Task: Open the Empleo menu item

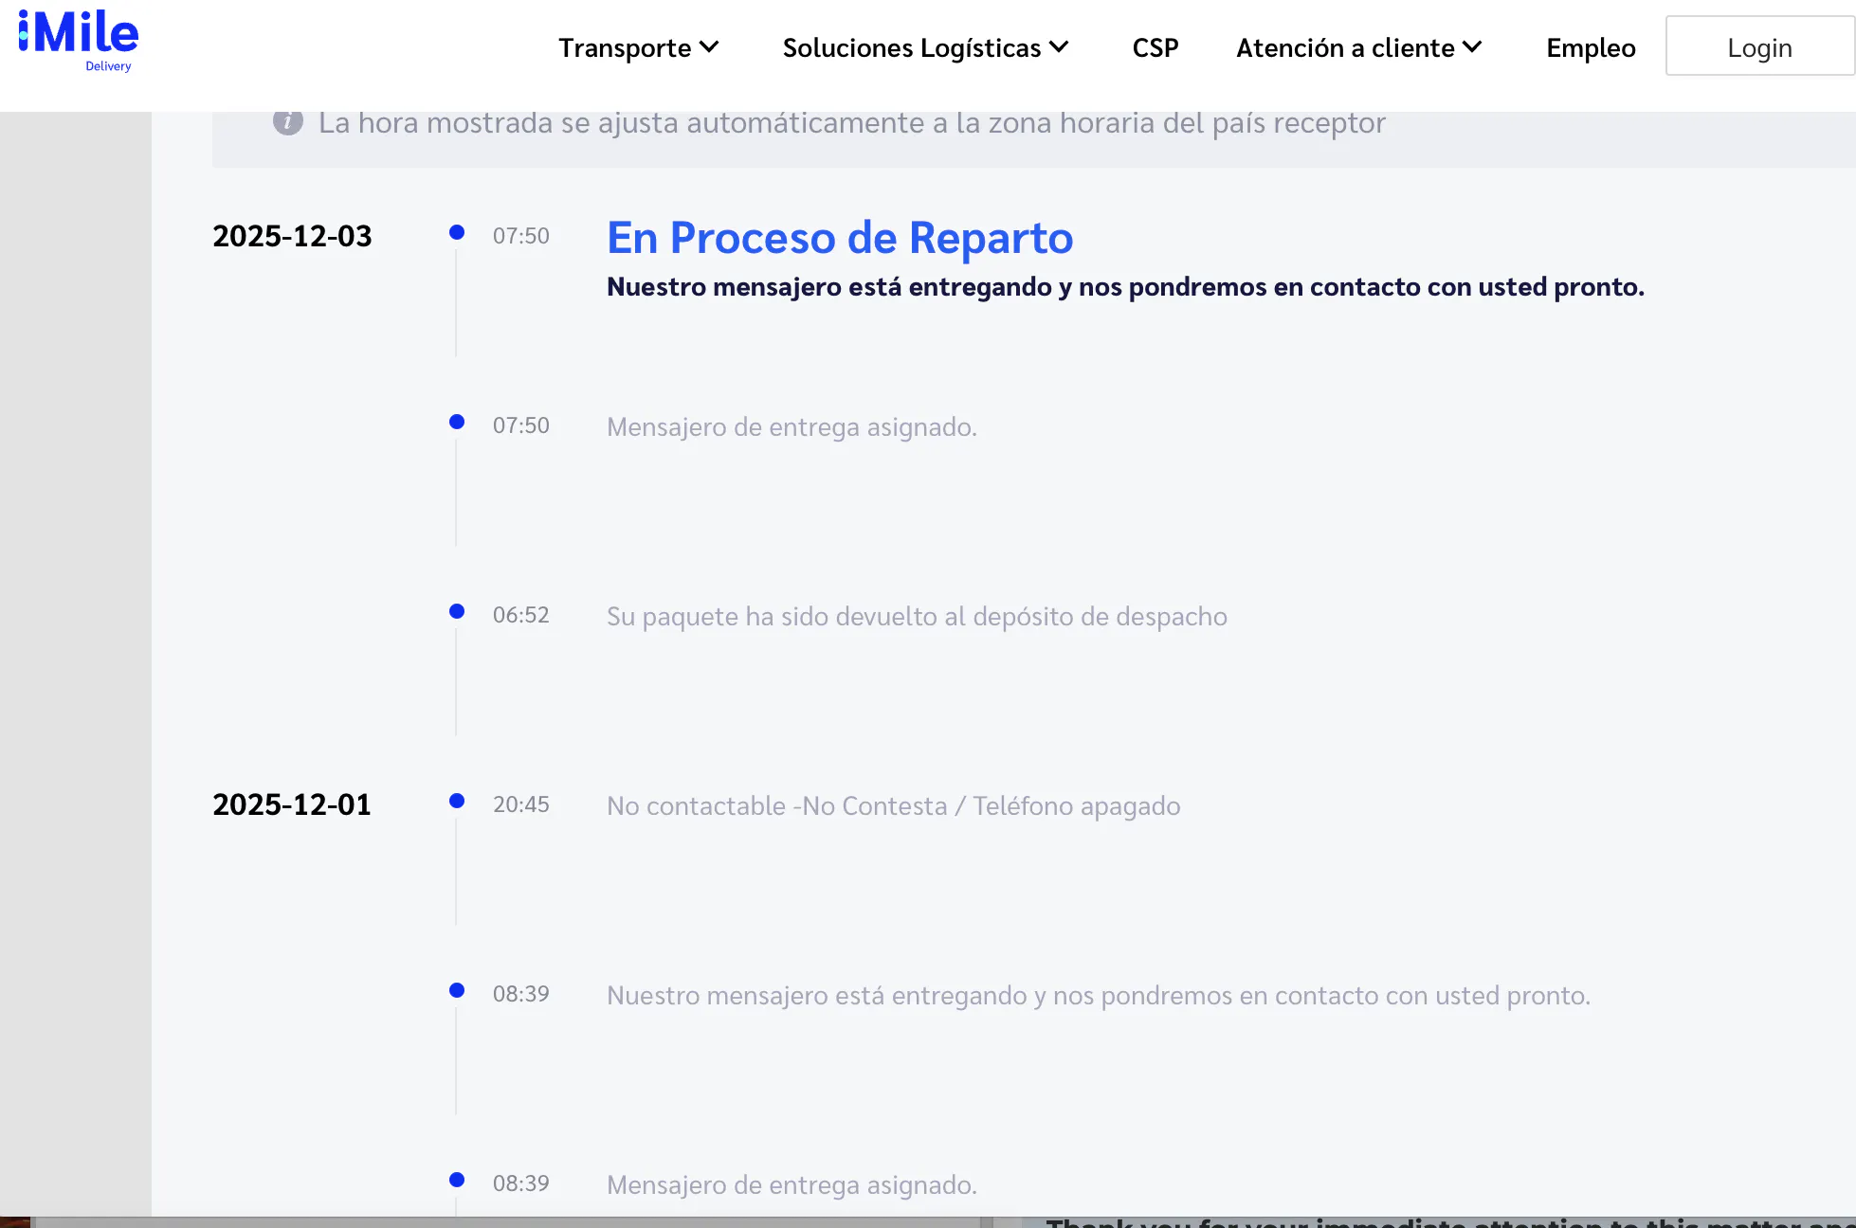Action: [1590, 48]
